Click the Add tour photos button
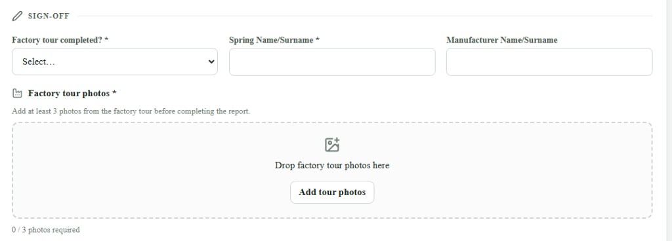Image resolution: width=672 pixels, height=241 pixels. pyautogui.click(x=332, y=193)
